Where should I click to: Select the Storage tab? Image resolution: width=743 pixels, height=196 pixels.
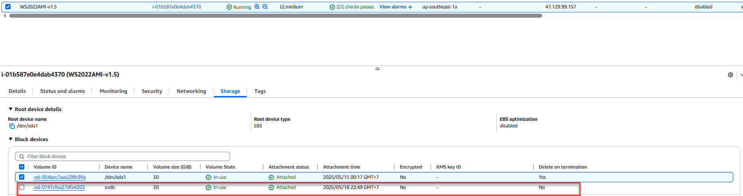point(230,91)
